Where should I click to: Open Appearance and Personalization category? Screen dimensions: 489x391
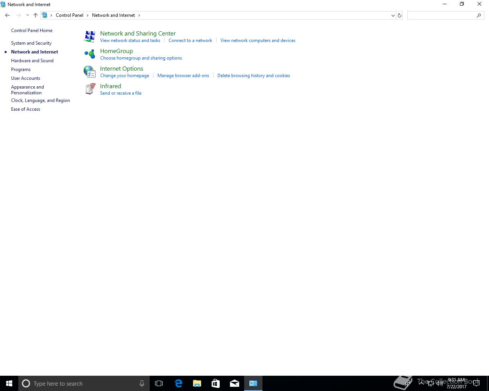[x=28, y=90]
